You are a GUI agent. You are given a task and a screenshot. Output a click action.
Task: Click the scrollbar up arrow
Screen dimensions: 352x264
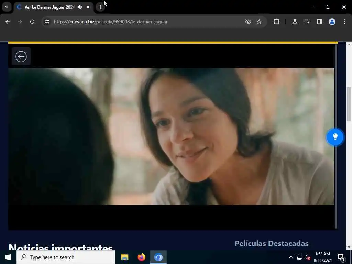pos(349,45)
